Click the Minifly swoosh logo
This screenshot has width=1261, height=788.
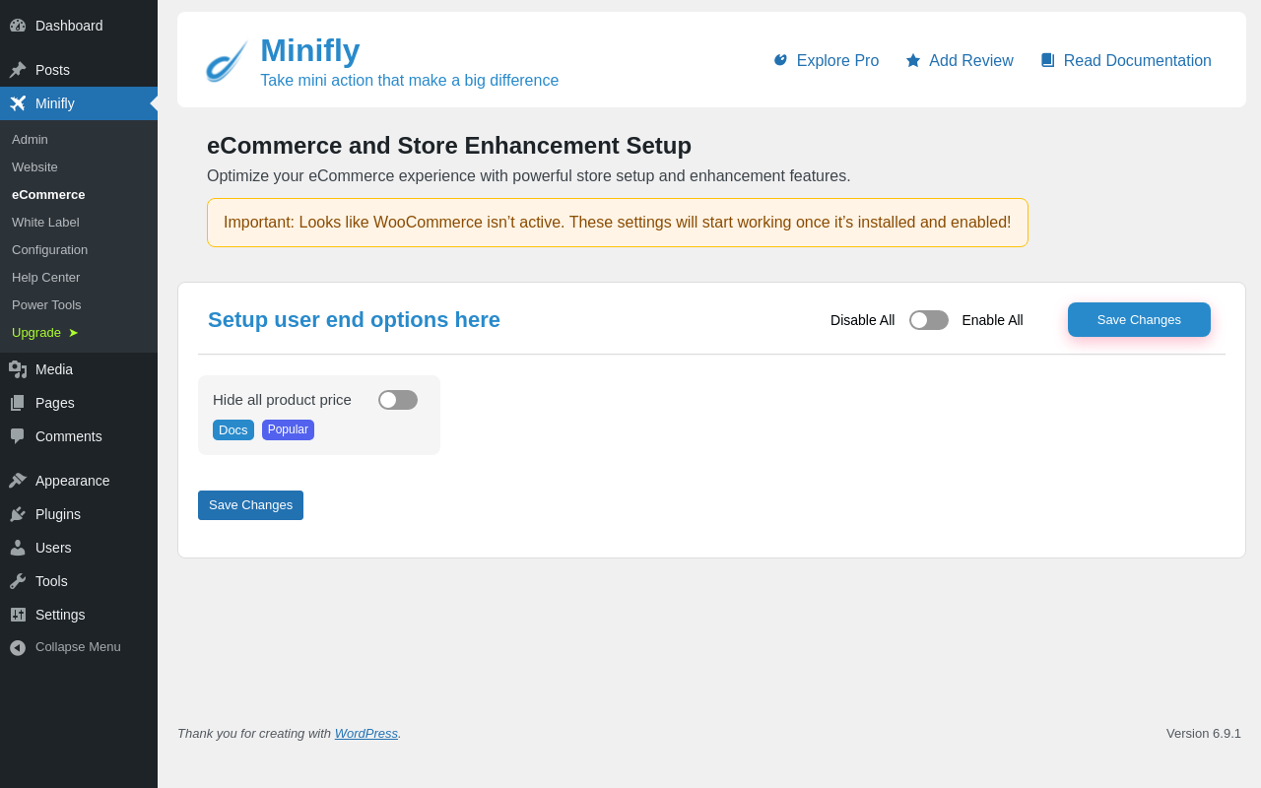(227, 61)
